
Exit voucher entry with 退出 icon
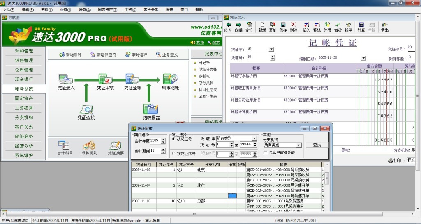pos(385,27)
